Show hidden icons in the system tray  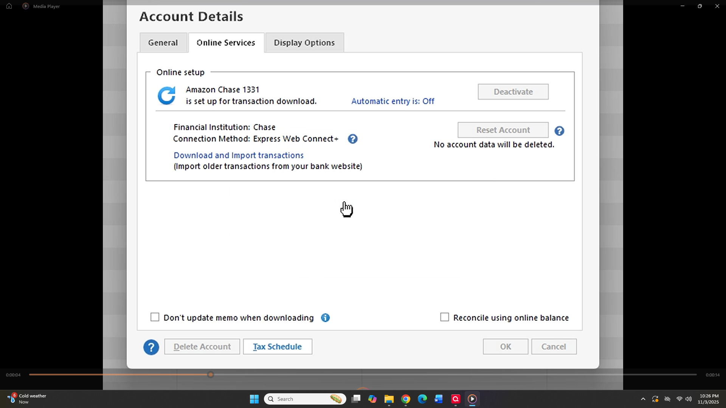pos(643,399)
